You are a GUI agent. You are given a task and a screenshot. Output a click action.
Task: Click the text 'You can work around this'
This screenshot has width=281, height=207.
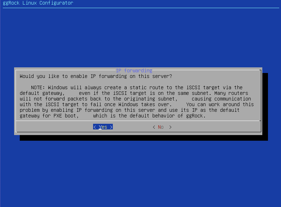pyautogui.click(x=220, y=104)
